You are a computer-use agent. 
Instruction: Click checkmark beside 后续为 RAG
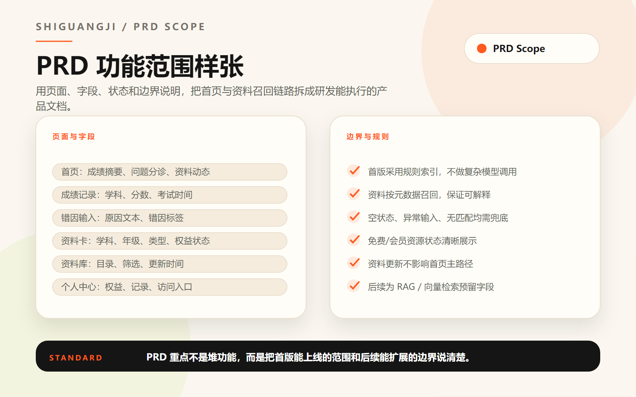[x=354, y=286]
